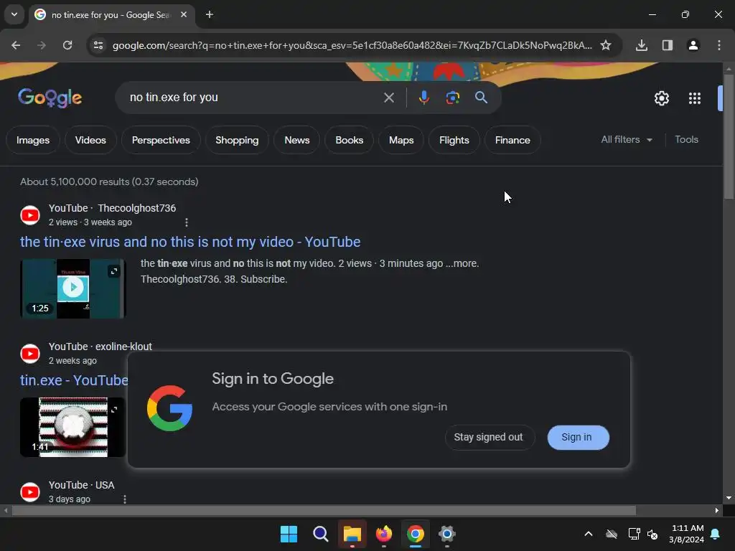The height and width of the screenshot is (551, 735).
Task: Click the address bar URL
Action: pyautogui.click(x=352, y=45)
